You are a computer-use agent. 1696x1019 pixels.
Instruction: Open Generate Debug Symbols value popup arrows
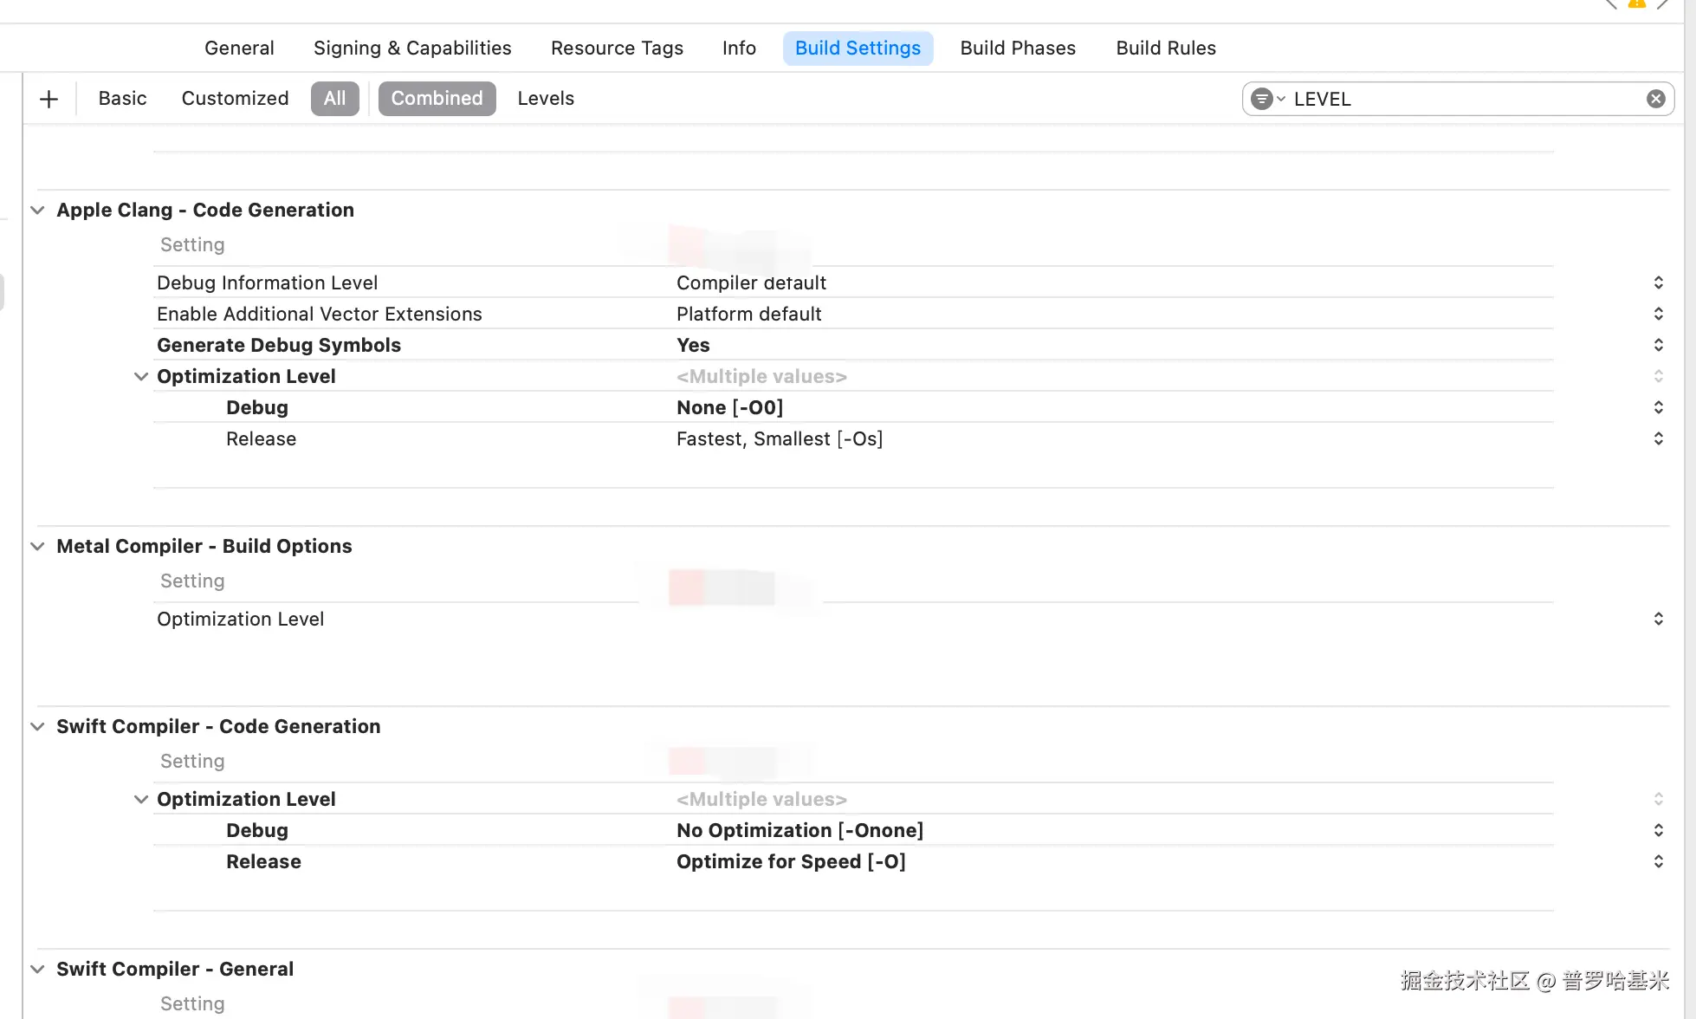(x=1658, y=345)
